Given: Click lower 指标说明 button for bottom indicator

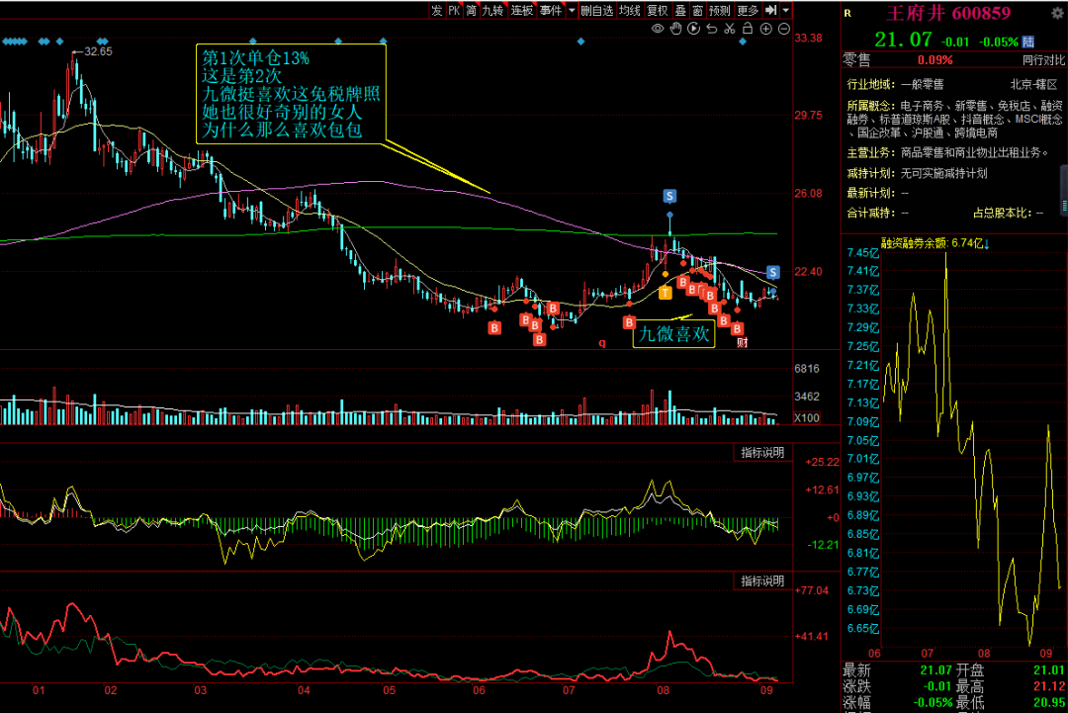Looking at the screenshot, I should click(x=762, y=580).
